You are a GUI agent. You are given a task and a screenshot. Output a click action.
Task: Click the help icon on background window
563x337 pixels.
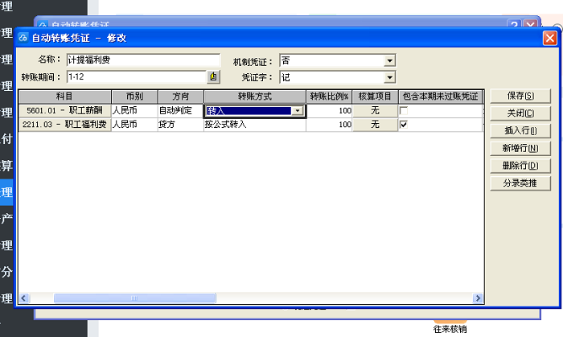515,24
